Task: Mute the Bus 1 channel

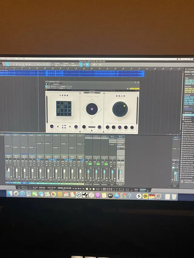Action: pyautogui.click(x=111, y=164)
